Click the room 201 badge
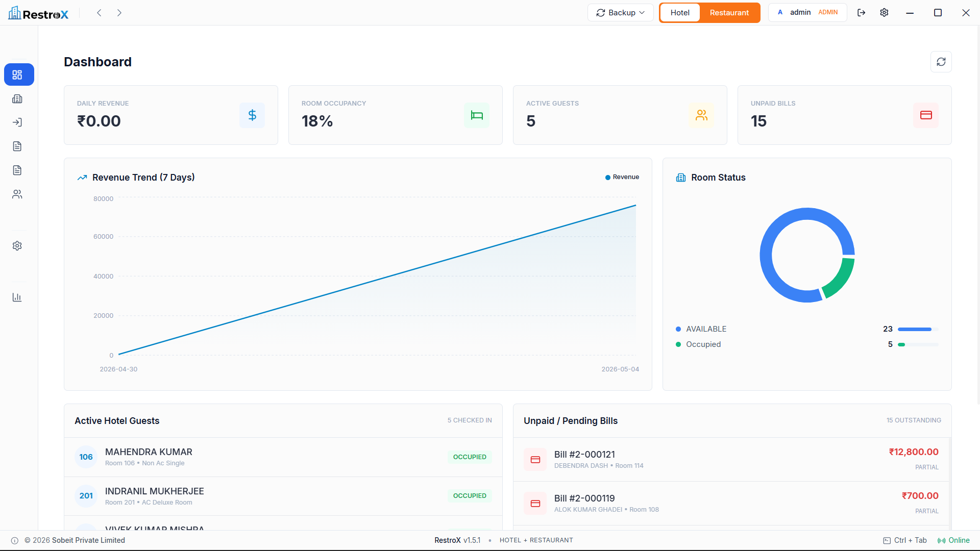The image size is (980, 551). (86, 496)
